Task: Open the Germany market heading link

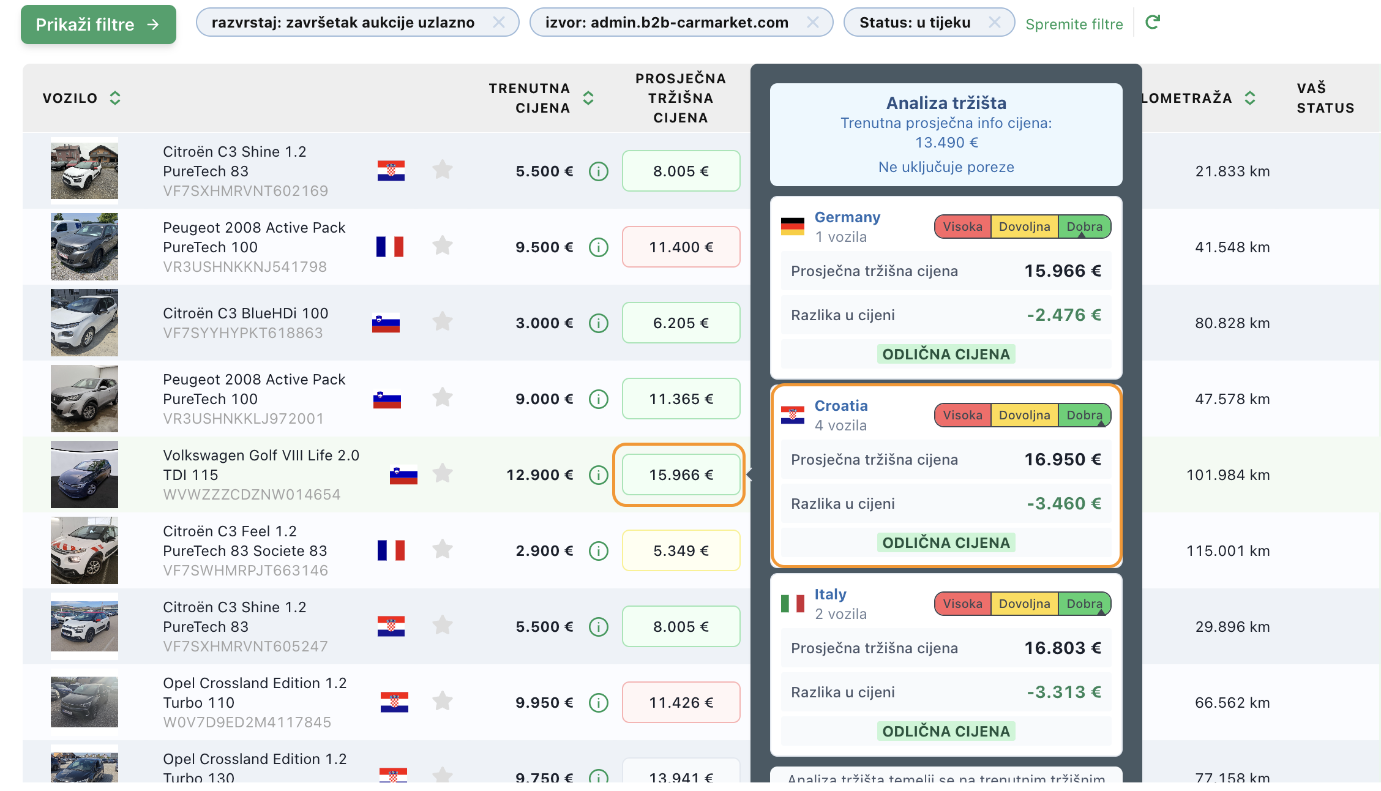Action: pyautogui.click(x=847, y=217)
